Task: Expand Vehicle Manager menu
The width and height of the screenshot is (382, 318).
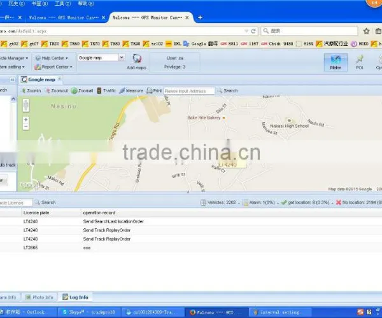Action: click(14, 58)
